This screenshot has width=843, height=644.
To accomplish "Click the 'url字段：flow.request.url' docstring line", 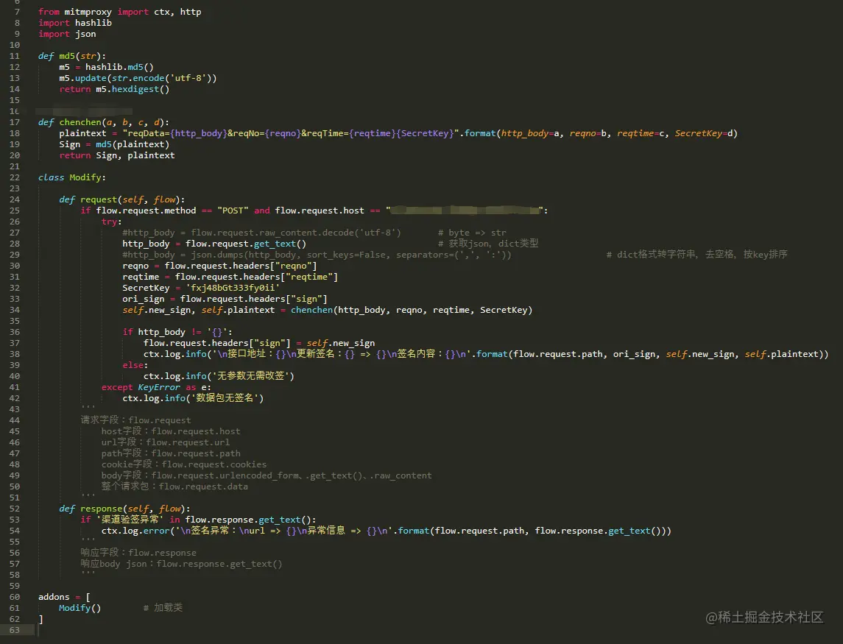I will click(165, 442).
